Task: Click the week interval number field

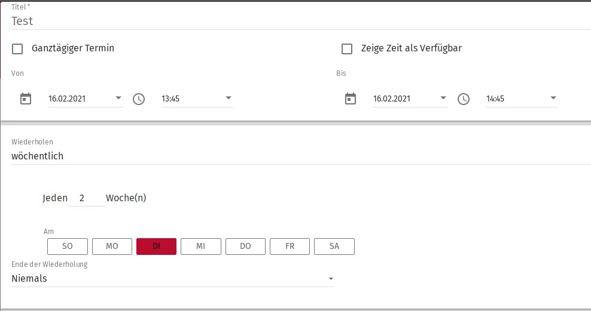Action: 86,198
